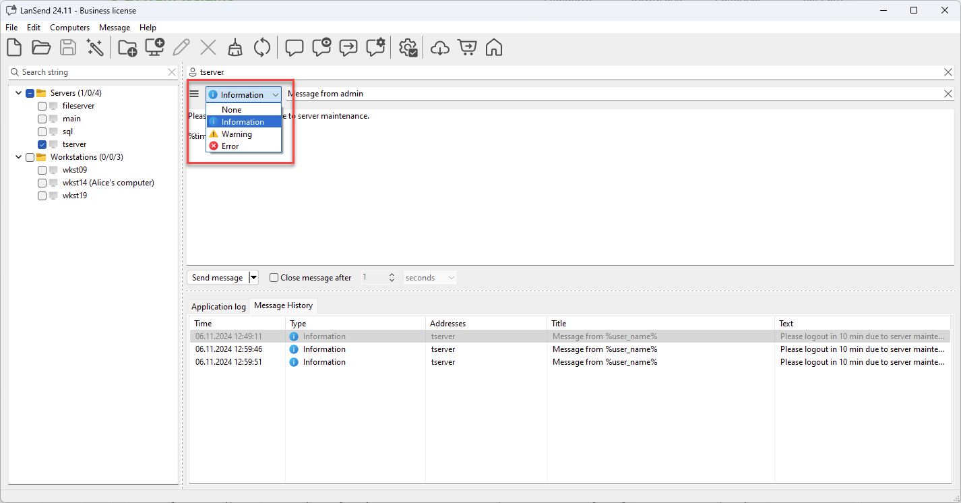Viewport: 961px width, 503px height.
Task: Add a new group with folder-plus icon
Action: point(127,48)
